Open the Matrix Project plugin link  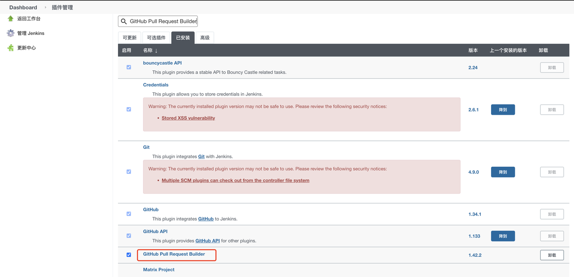pyautogui.click(x=159, y=269)
